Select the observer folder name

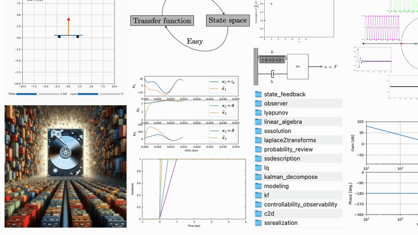276,104
